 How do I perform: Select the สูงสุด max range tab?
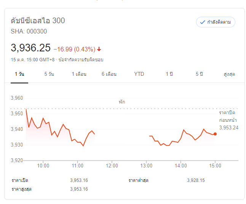click(229, 74)
